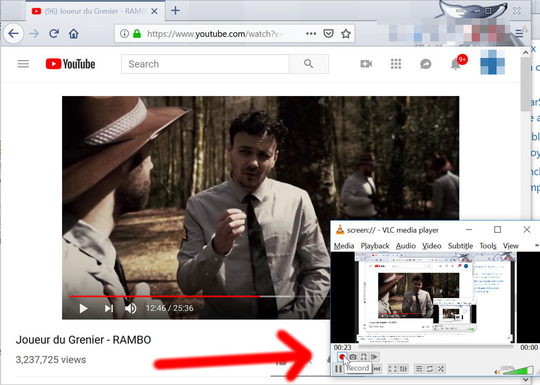
Task: Go back in Firefox
Action: point(13,33)
